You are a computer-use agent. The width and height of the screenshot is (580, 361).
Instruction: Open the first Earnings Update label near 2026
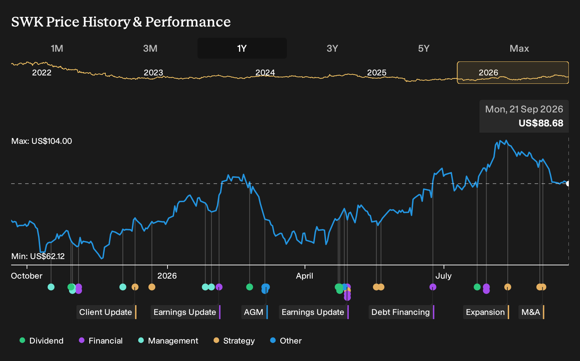(x=186, y=312)
